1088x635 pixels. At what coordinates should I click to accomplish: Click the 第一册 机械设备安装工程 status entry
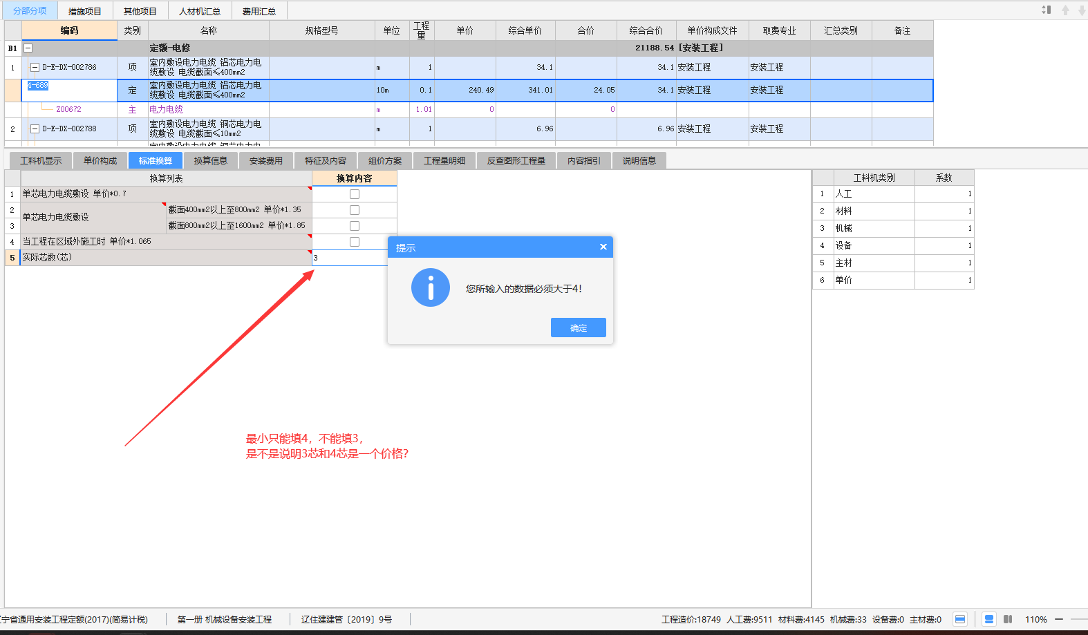tap(225, 620)
